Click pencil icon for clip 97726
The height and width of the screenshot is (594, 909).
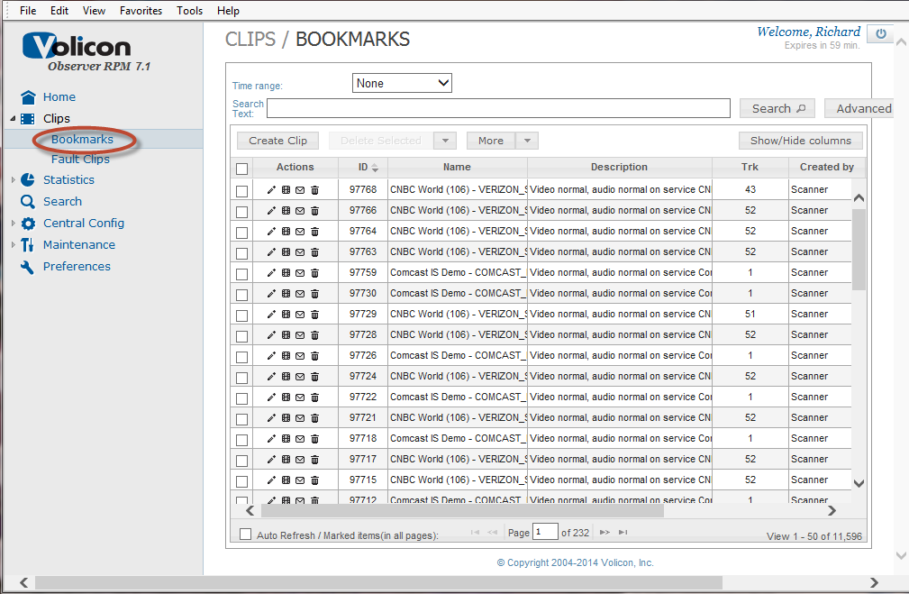point(271,355)
